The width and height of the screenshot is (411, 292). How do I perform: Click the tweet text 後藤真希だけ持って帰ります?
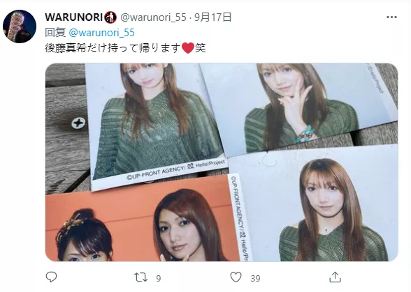[113, 48]
